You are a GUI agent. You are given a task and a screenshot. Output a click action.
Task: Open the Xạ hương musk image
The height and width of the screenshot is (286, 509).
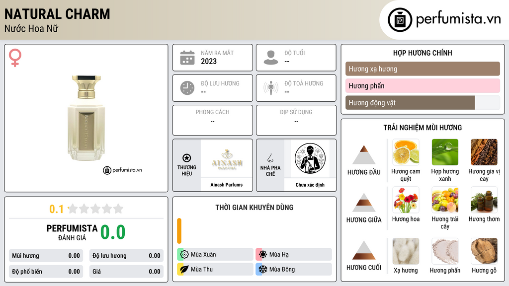tap(406, 251)
